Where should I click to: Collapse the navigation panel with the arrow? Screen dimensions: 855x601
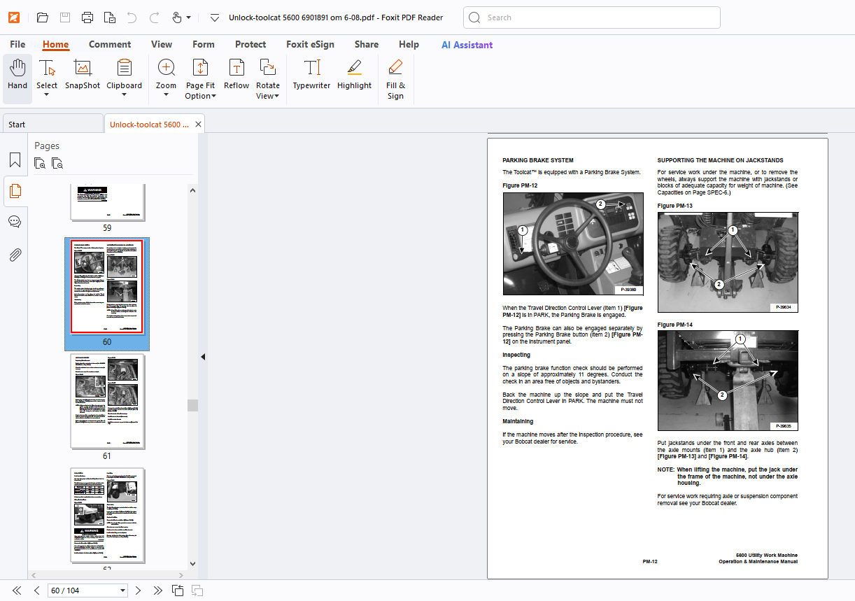click(203, 357)
